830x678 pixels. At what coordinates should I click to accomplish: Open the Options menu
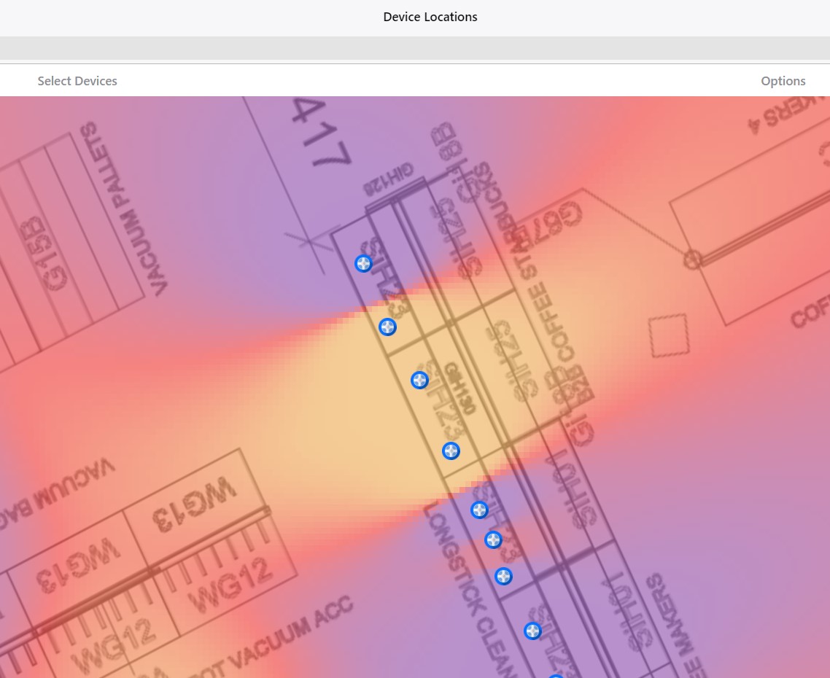tap(783, 81)
